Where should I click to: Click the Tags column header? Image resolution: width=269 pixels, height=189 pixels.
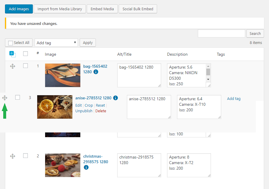tap(221, 55)
